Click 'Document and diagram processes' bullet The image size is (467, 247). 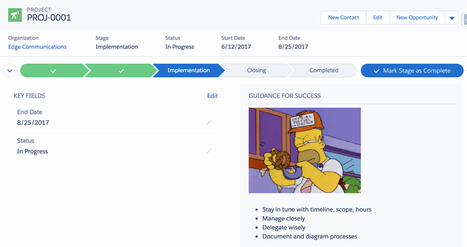[x=310, y=236]
